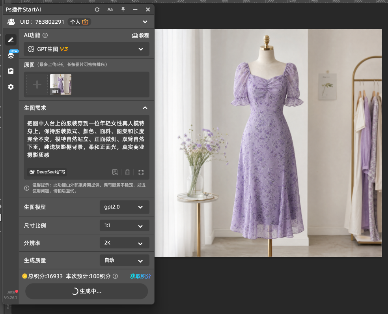The height and width of the screenshot is (314, 388).
Task: Open the NEW layers sidebar icon
Action: tap(11, 55)
